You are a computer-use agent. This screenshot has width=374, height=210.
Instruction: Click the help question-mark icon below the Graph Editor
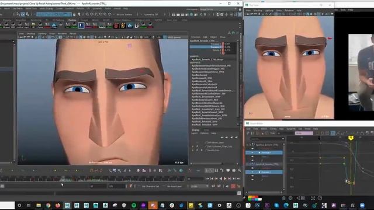click(320, 198)
